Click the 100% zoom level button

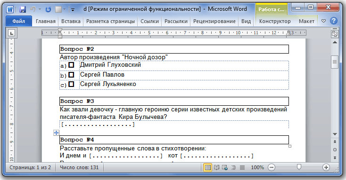[x=257, y=167]
